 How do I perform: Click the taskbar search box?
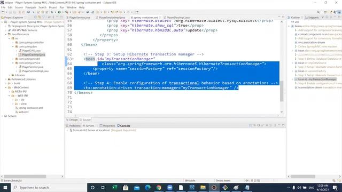tap(49, 187)
